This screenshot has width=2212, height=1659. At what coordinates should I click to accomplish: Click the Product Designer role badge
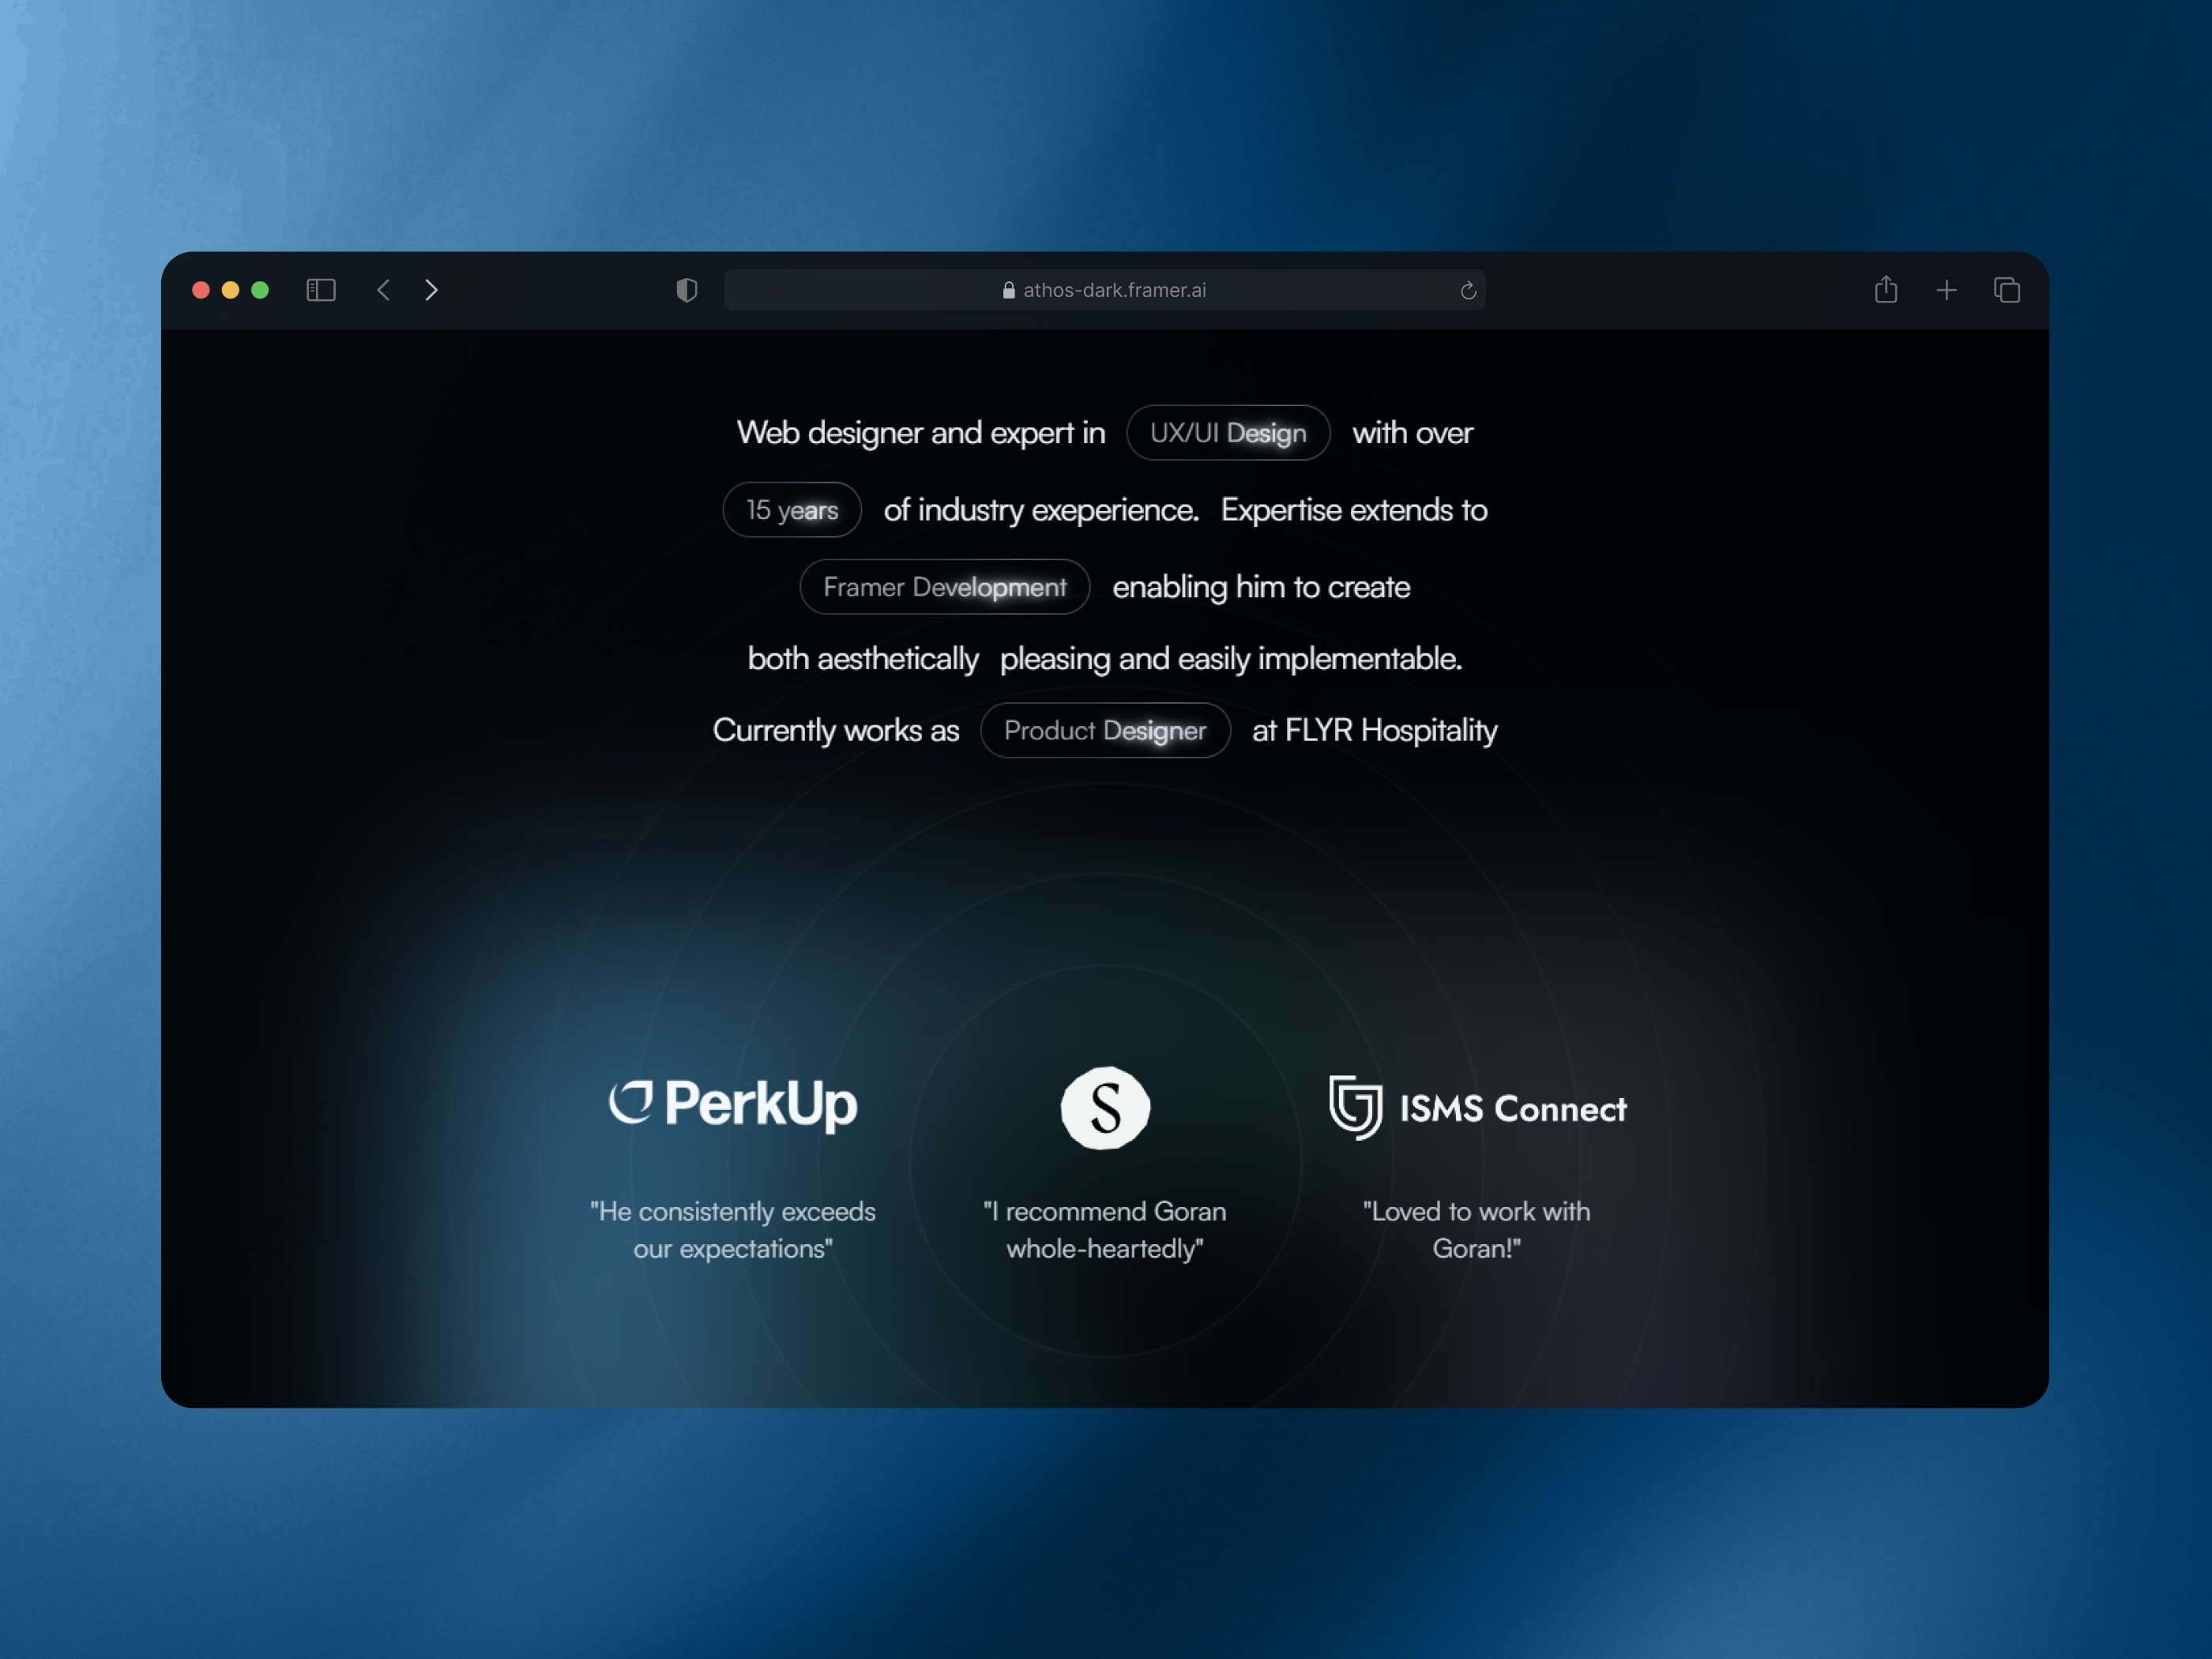tap(1106, 728)
